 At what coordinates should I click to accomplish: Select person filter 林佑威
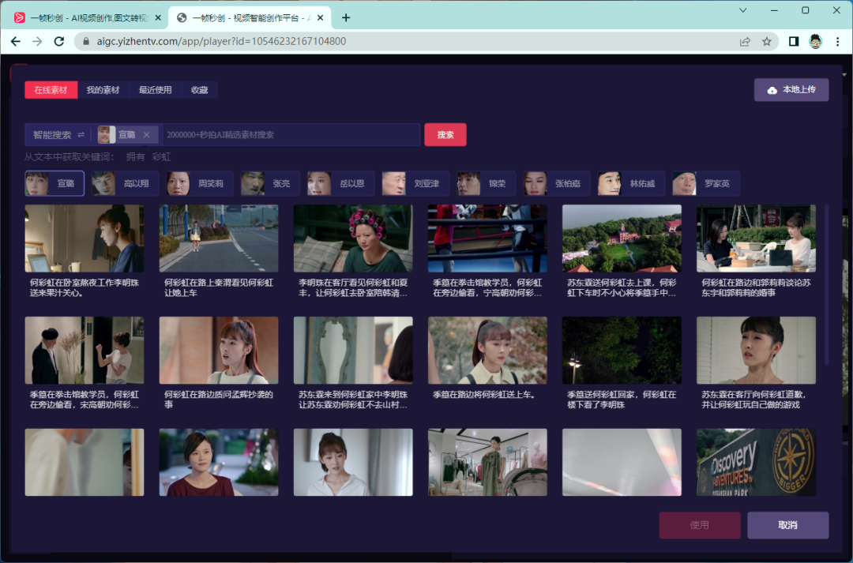pyautogui.click(x=631, y=183)
